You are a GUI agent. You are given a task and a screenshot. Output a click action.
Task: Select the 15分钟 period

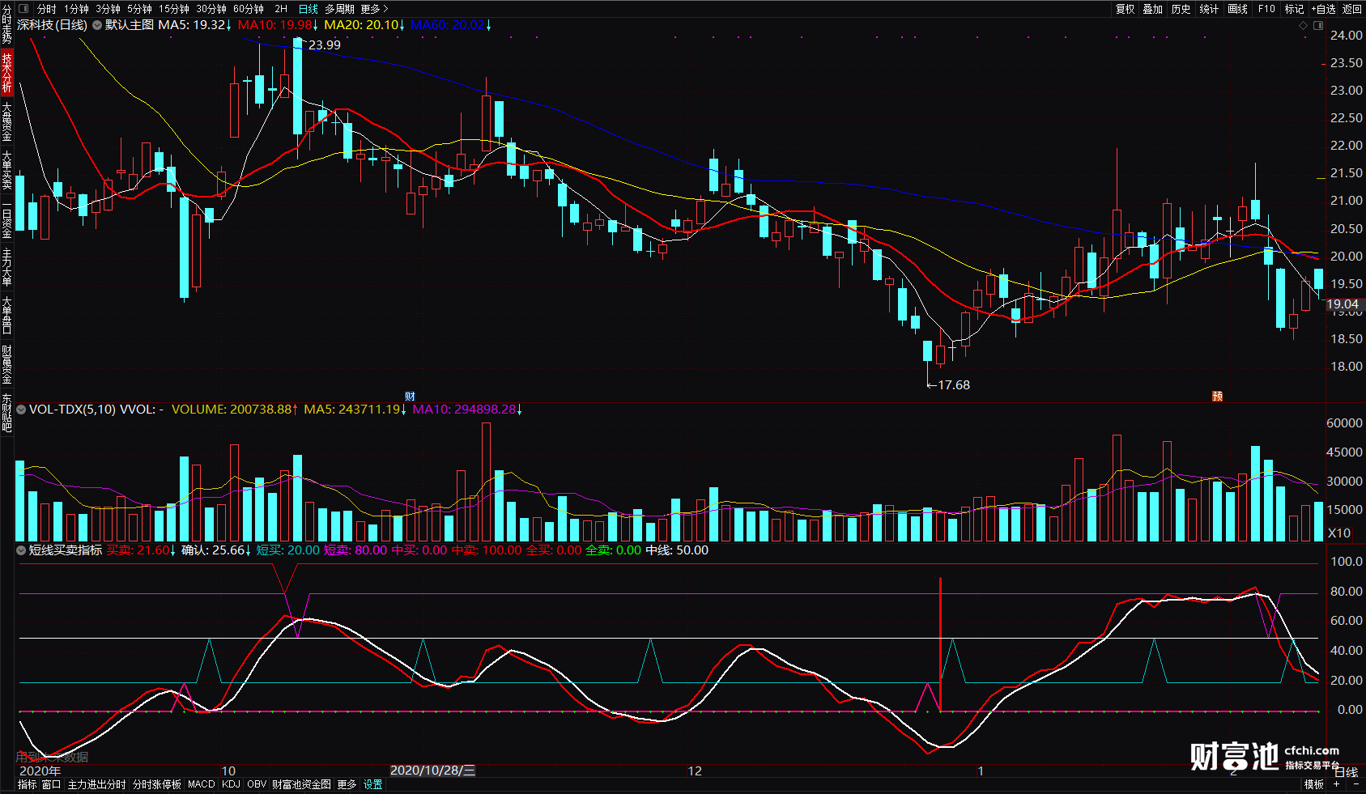[174, 9]
